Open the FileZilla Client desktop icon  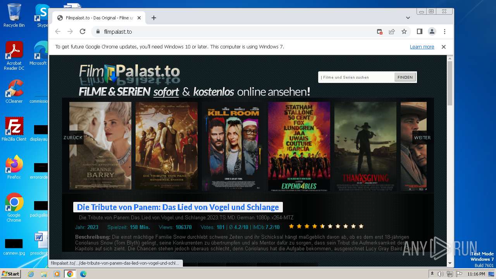coord(14,129)
